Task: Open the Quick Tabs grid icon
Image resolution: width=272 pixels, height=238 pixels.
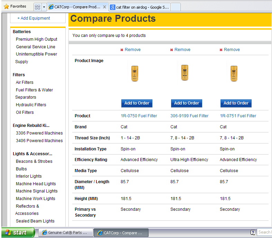Action: 37,7
